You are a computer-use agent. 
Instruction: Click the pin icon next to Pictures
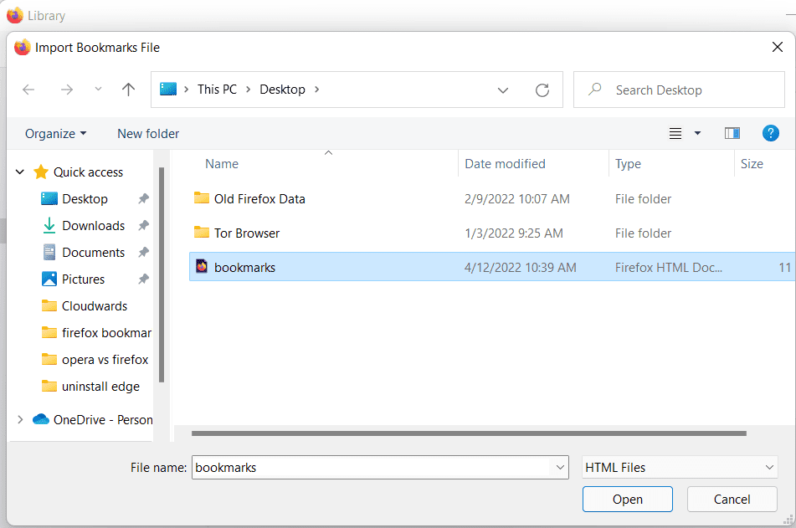(x=144, y=279)
